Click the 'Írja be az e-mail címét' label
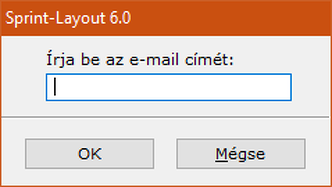Image resolution: width=332 pixels, height=187 pixels. click(x=140, y=60)
